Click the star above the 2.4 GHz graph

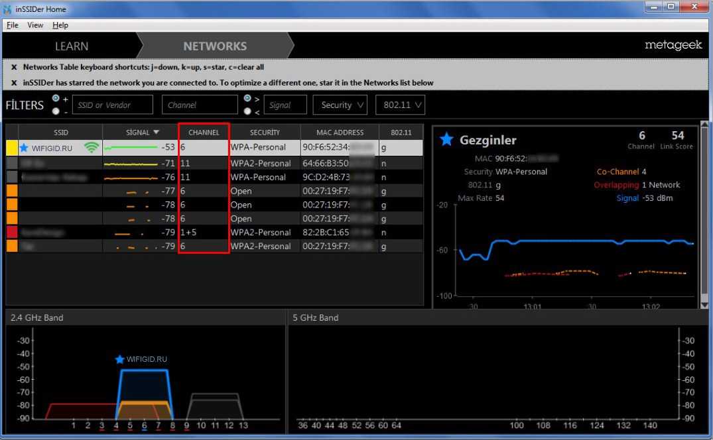(119, 359)
